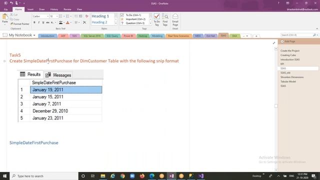320x180 pixels.
Task: Expand the Styles gallery more arrow
Action: (x=115, y=23)
